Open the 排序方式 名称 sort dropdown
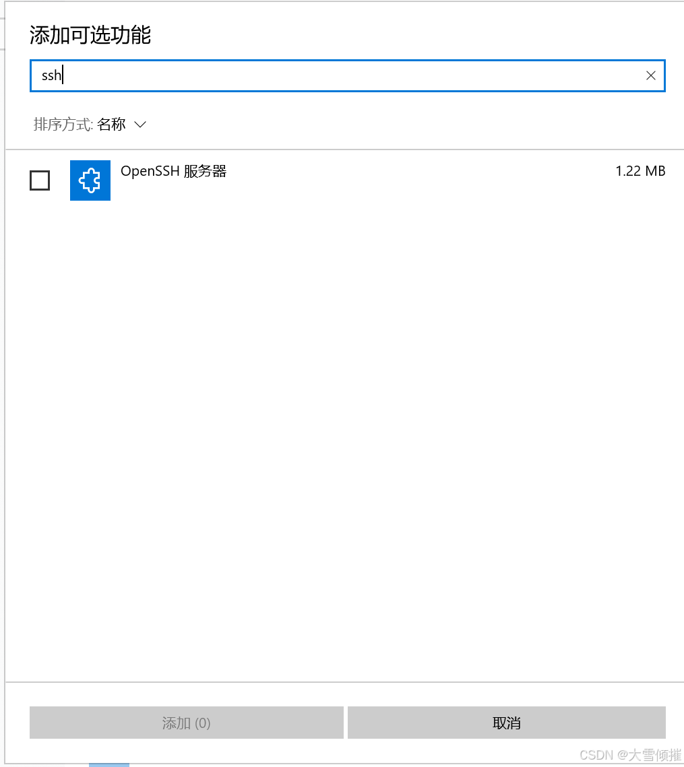 tap(90, 125)
